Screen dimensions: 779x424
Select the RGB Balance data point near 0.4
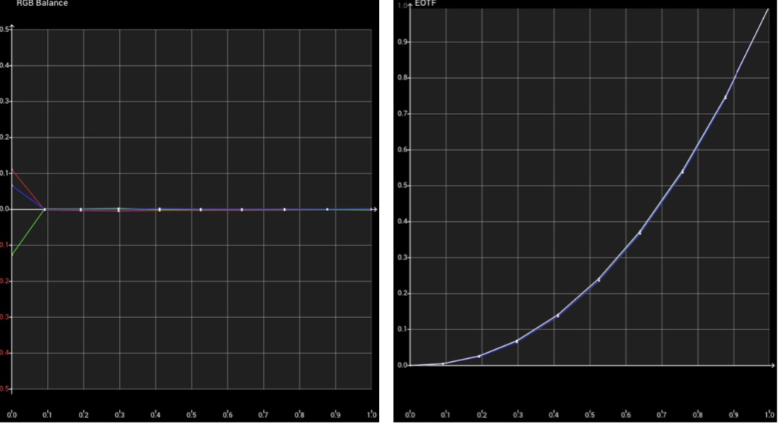(159, 209)
